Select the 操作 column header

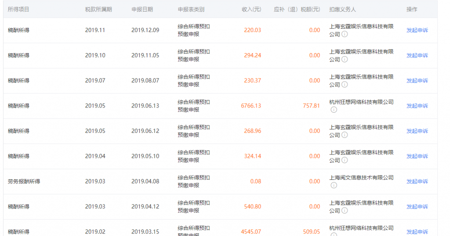pyautogui.click(x=412, y=10)
